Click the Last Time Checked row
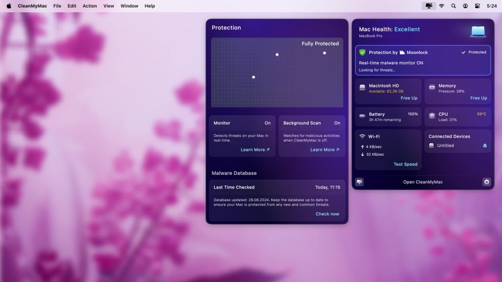 click(277, 188)
